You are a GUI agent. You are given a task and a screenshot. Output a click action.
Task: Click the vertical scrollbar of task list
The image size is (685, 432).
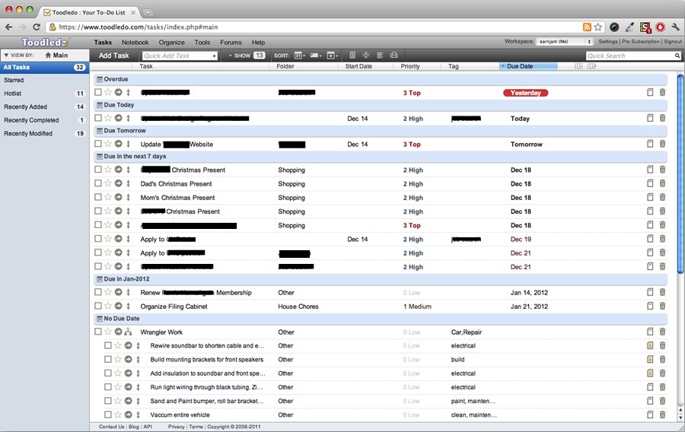(680, 228)
